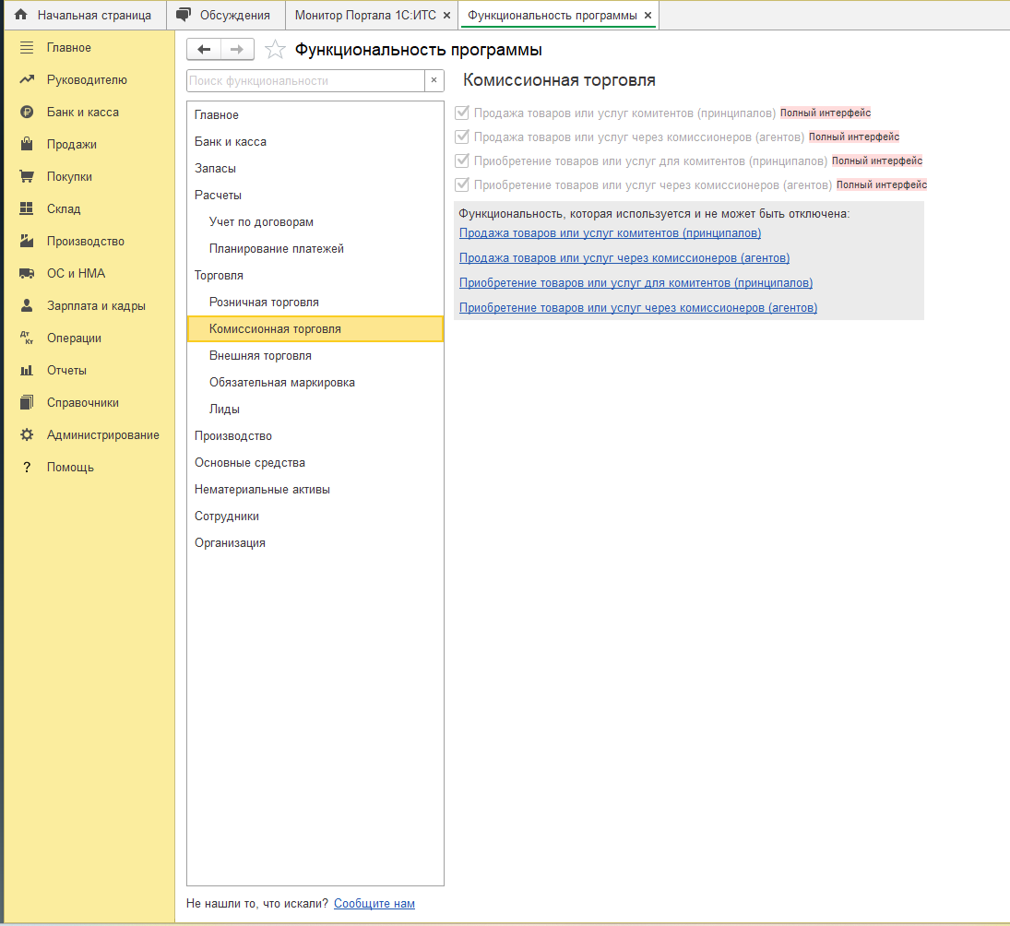
Task: Click the Банк и касса ruble icon
Action: (27, 112)
